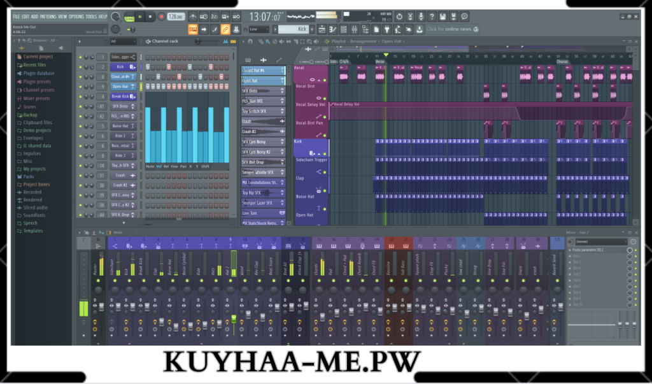Open the playlist menu arrow beside magnet

pyautogui.click(x=244, y=41)
